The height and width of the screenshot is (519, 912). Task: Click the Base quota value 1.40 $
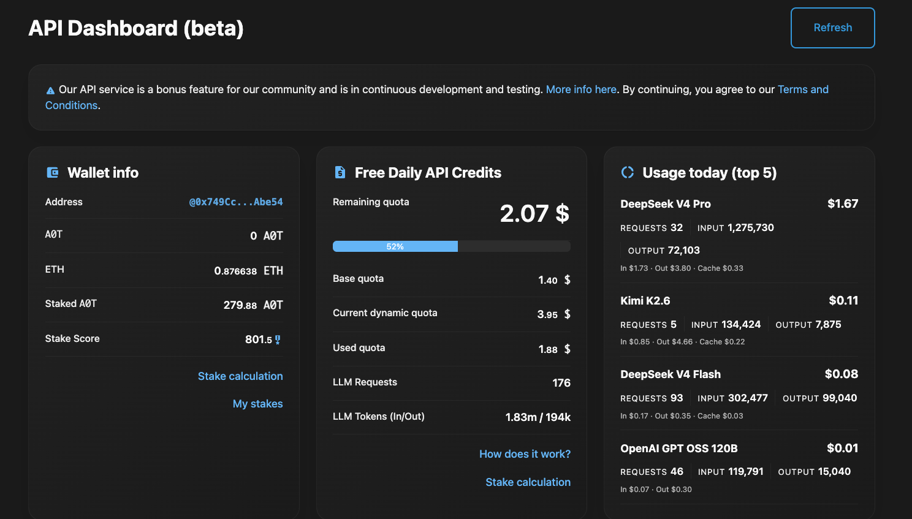click(554, 280)
